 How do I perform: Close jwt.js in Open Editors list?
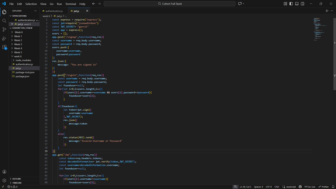tap(12, 24)
